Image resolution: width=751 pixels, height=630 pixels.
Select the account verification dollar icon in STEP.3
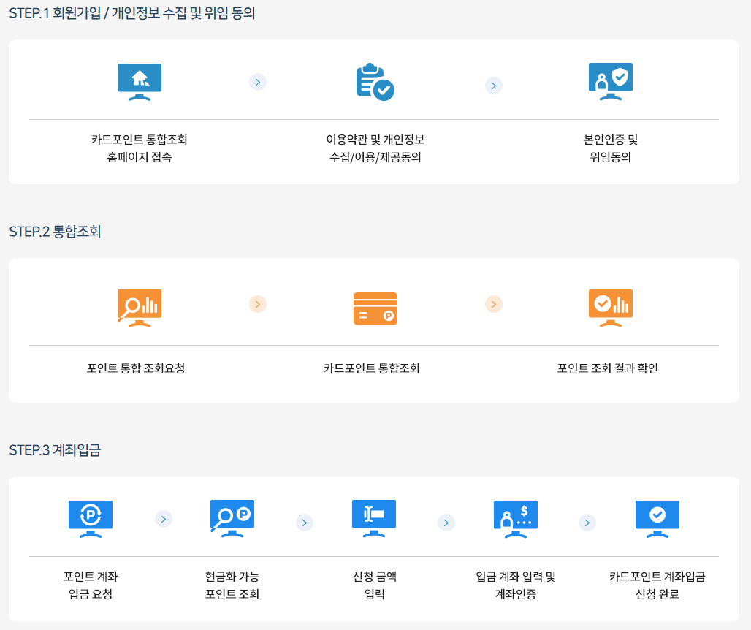515,519
